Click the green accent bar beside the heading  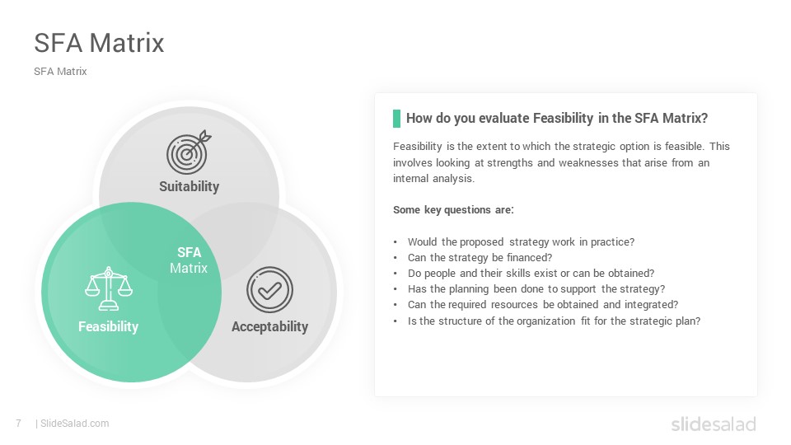point(396,119)
